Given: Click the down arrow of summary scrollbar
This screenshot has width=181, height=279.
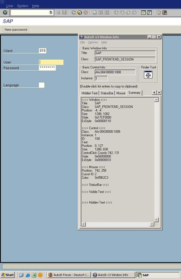Looking at the screenshot, I should tap(156, 220).
